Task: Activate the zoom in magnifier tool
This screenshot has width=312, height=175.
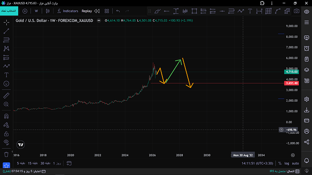Action: [6, 104]
